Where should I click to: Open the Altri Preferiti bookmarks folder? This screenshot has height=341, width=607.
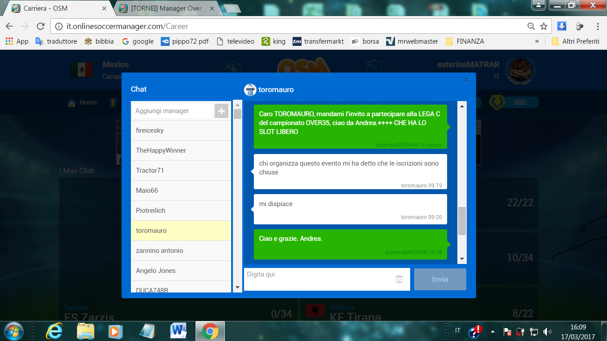tap(575, 41)
